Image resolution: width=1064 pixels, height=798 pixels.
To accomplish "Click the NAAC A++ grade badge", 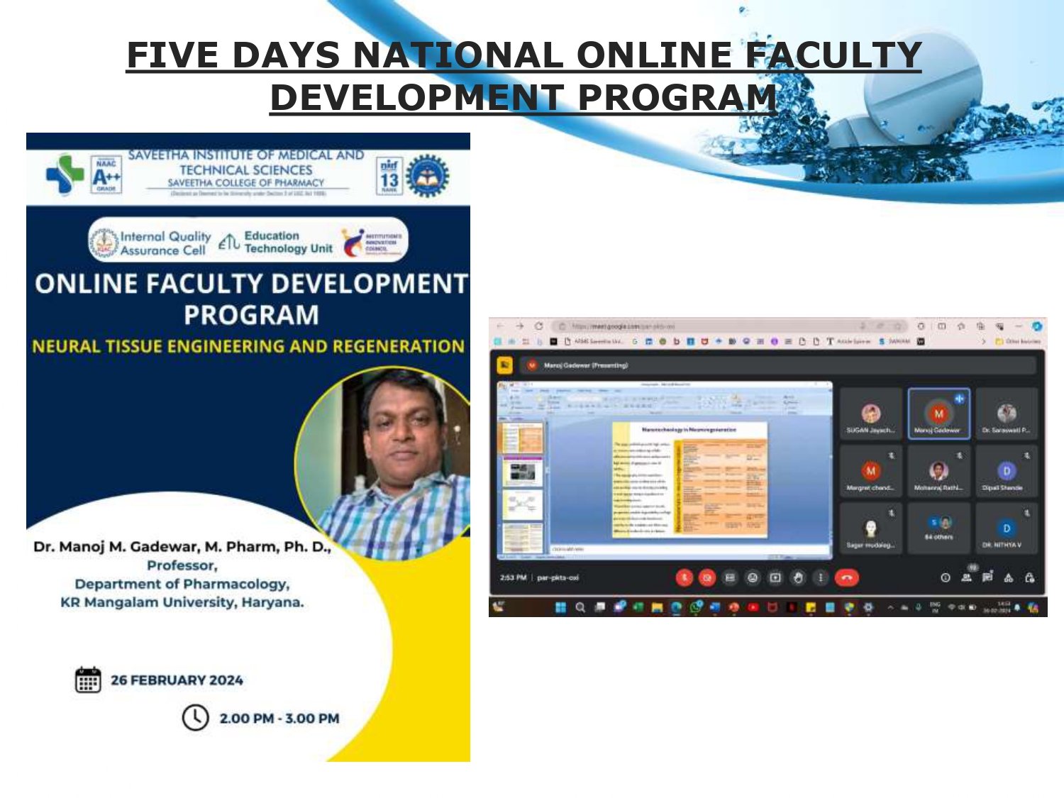I will [106, 174].
